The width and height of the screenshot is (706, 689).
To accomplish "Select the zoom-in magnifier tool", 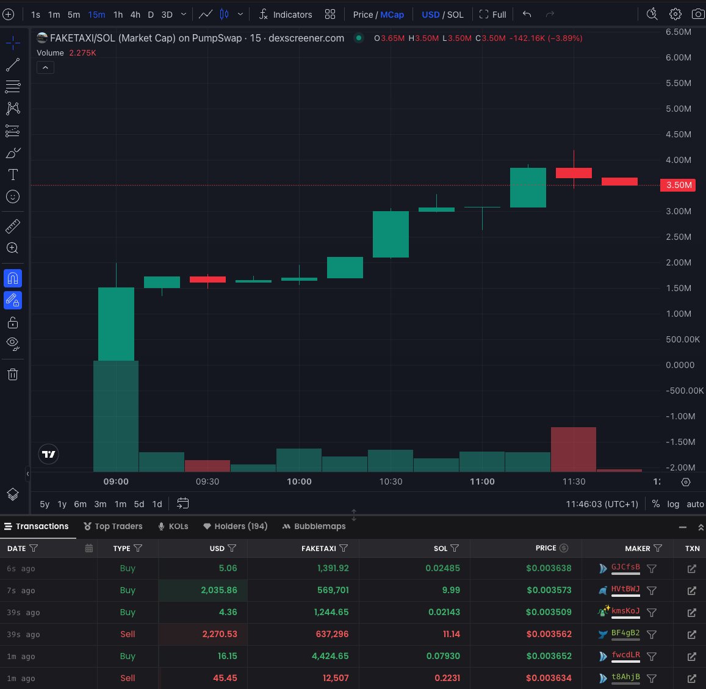I will point(13,248).
